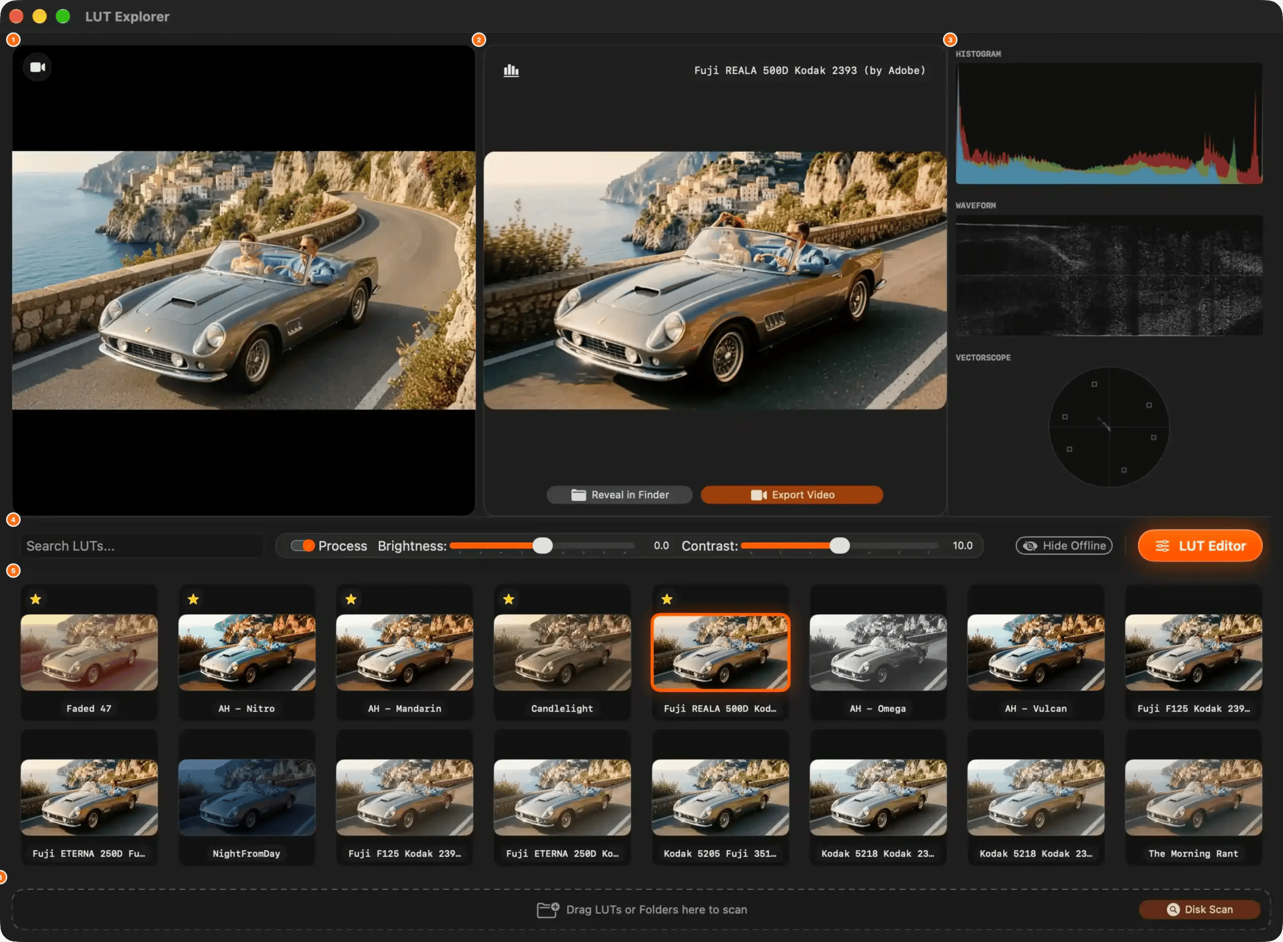1283x942 pixels.
Task: Click the histogram bars icon in LUT preview
Action: 511,71
